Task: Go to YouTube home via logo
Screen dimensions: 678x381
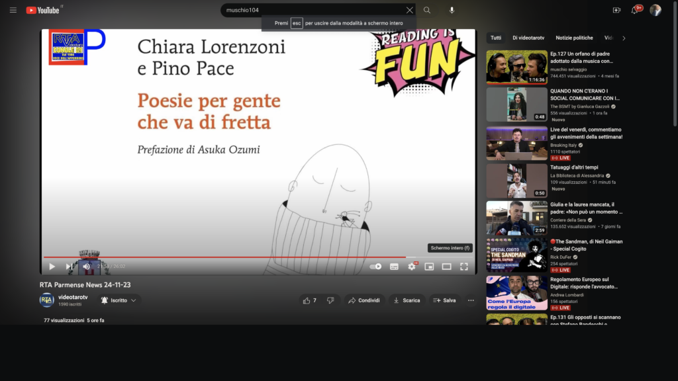Action: coord(42,10)
